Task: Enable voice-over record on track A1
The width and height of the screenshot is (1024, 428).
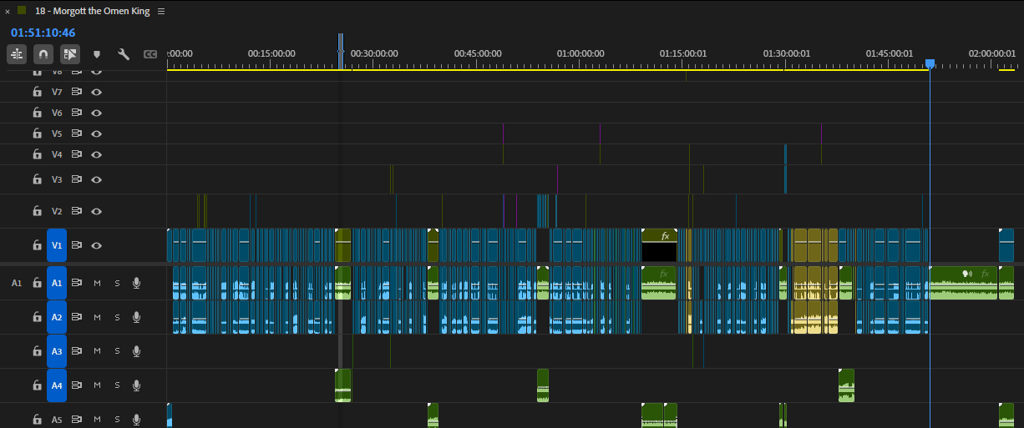Action: 136,283
